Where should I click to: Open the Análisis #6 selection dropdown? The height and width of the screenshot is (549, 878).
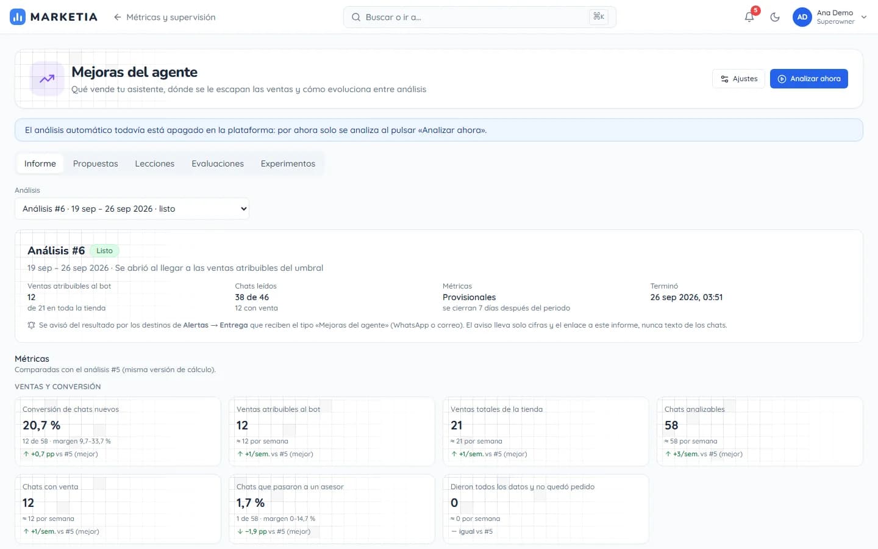pyautogui.click(x=132, y=209)
